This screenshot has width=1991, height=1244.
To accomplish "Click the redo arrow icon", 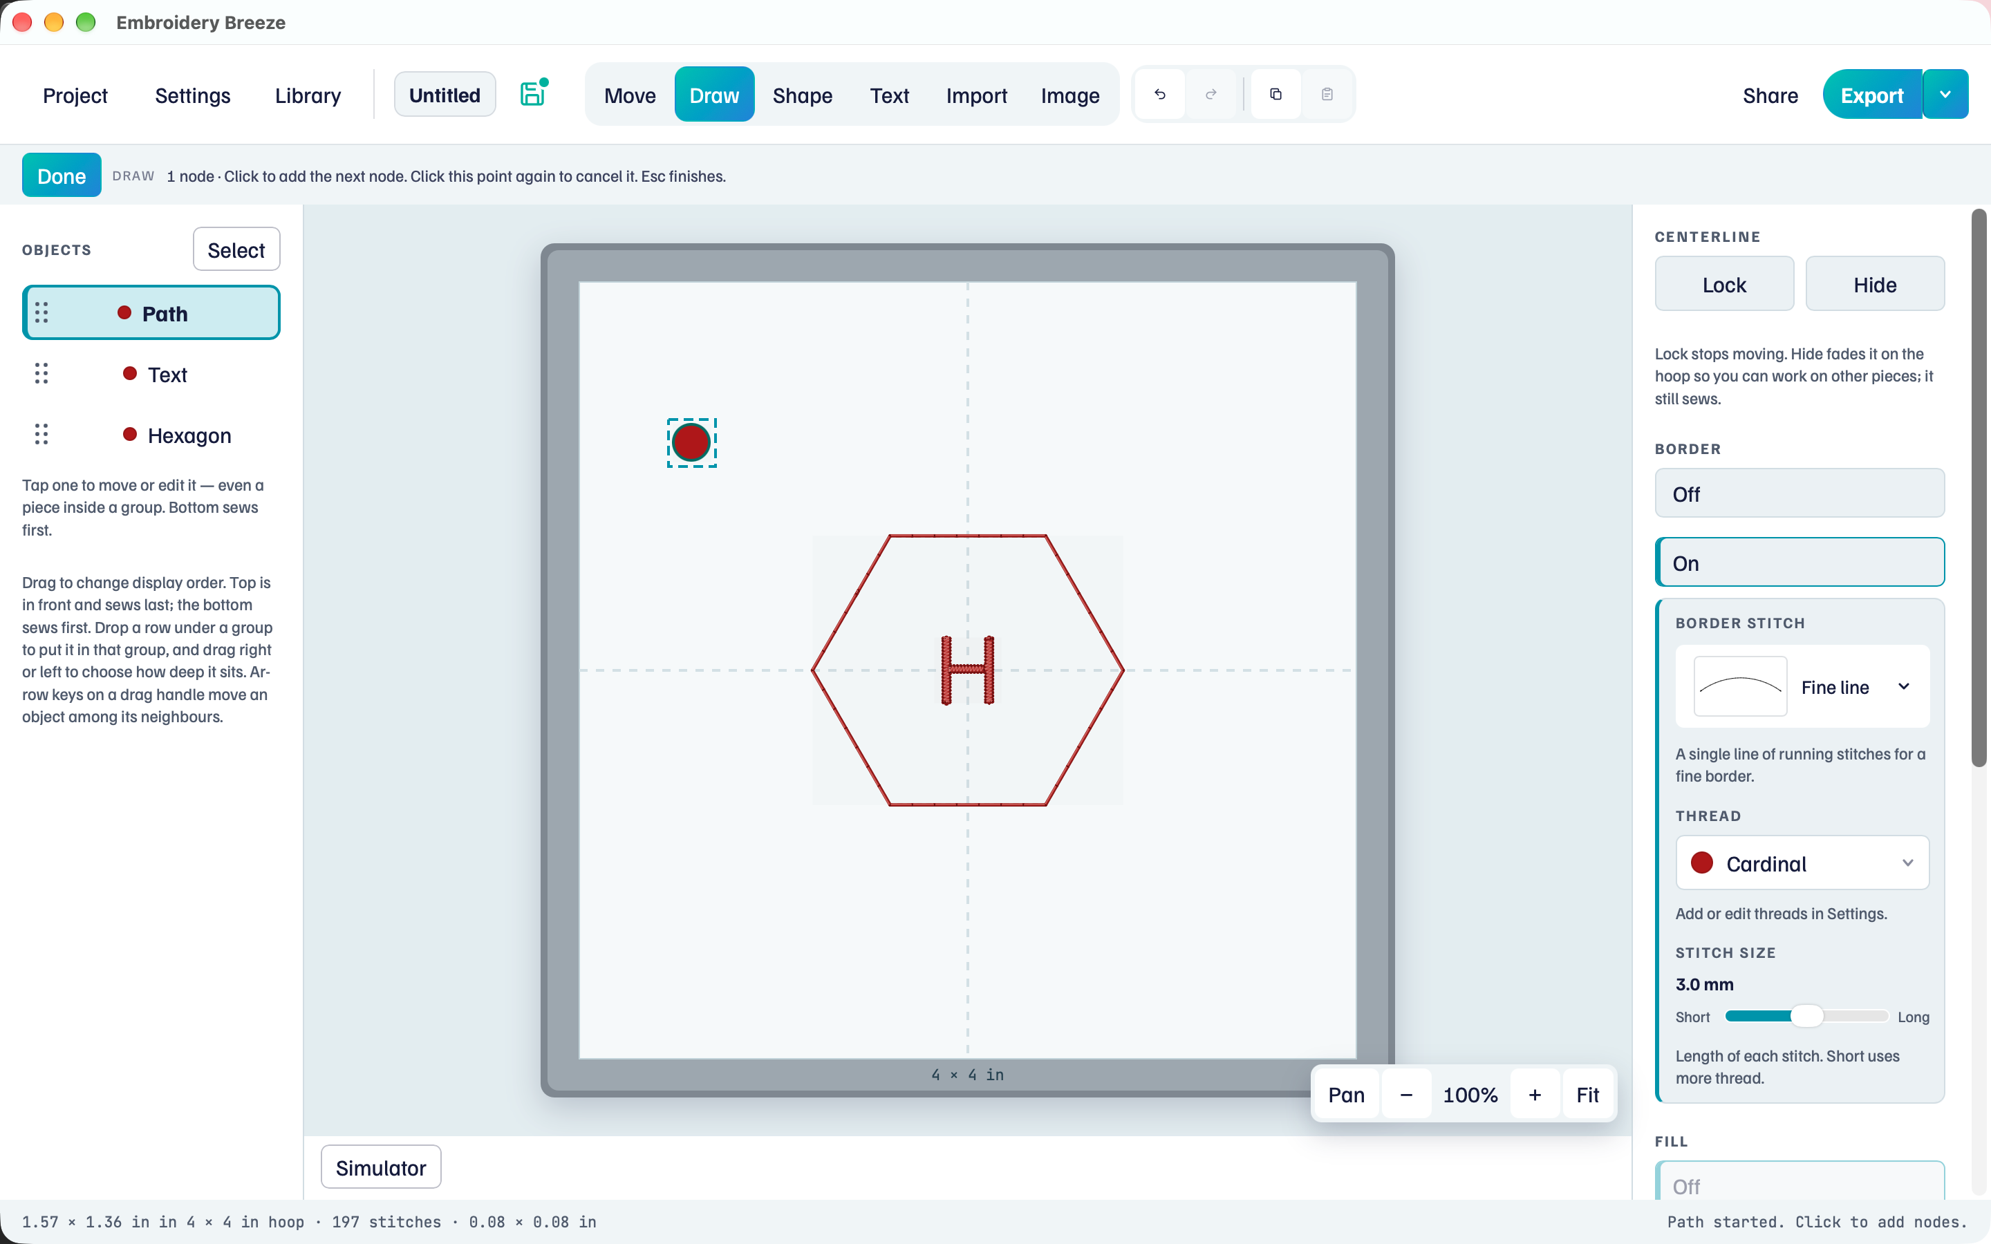I will (1211, 95).
